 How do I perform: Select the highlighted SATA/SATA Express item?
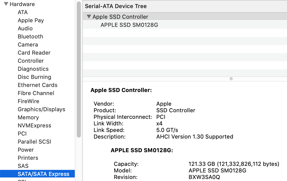pyautogui.click(x=37, y=174)
